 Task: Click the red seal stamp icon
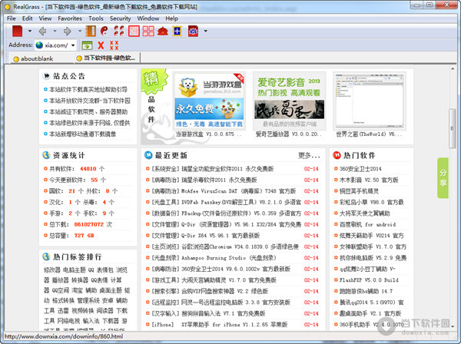(134, 31)
